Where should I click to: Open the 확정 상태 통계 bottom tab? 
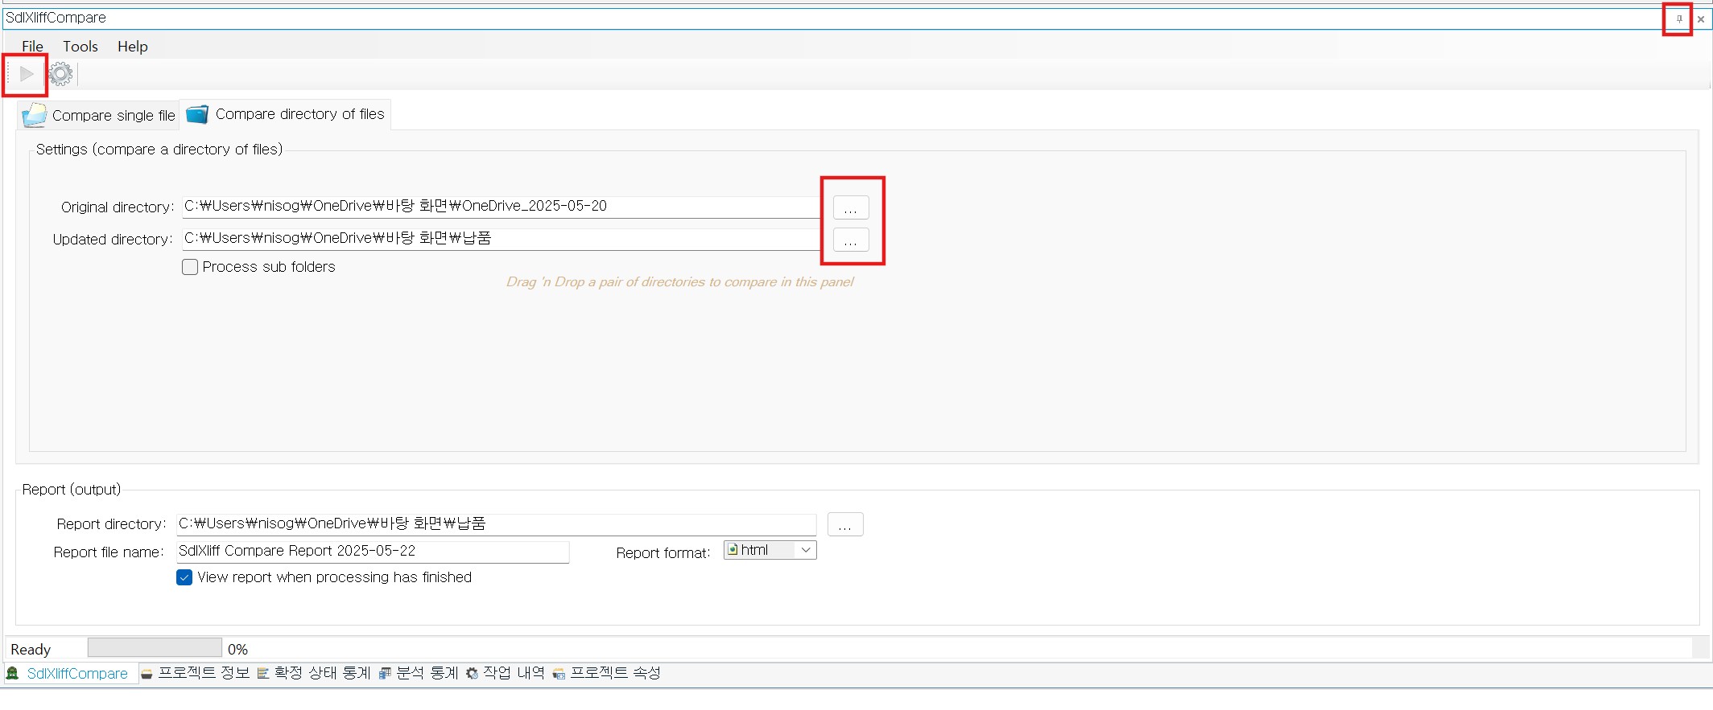(314, 673)
